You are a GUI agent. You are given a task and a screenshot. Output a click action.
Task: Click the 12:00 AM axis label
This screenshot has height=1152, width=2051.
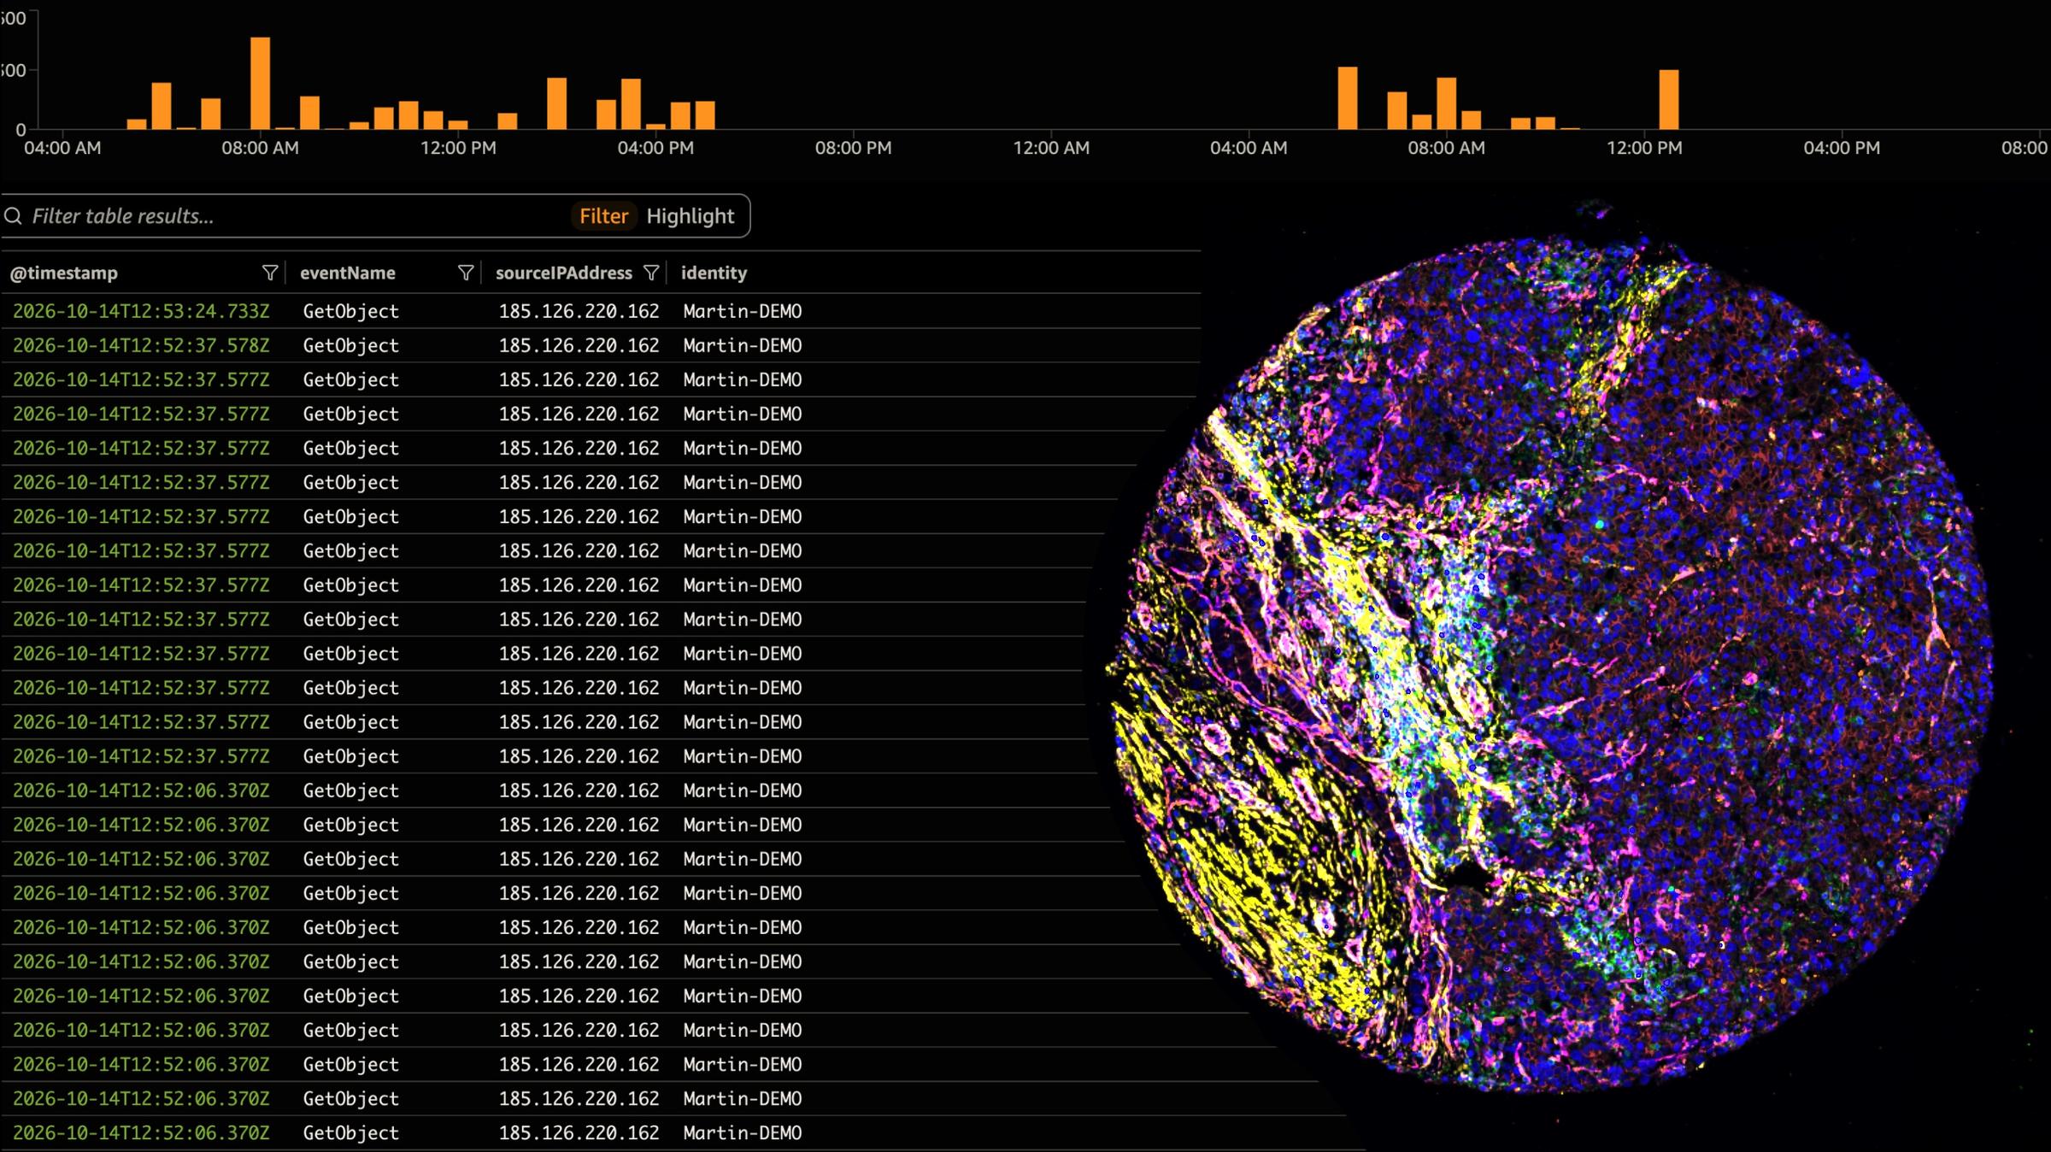tap(1051, 148)
